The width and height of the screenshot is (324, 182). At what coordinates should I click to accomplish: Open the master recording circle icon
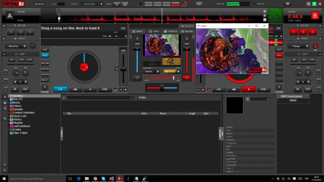coord(140,4)
